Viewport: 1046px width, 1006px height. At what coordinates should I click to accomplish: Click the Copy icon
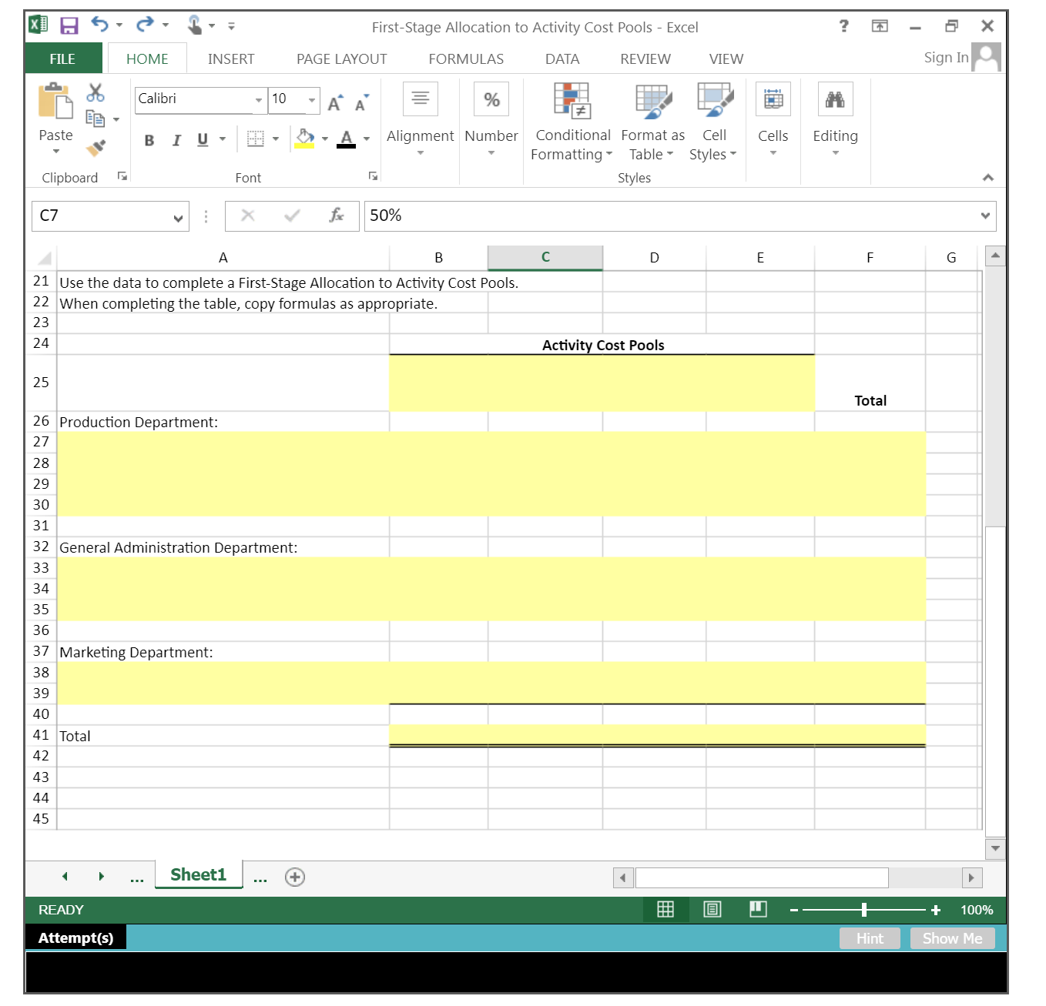click(x=96, y=119)
